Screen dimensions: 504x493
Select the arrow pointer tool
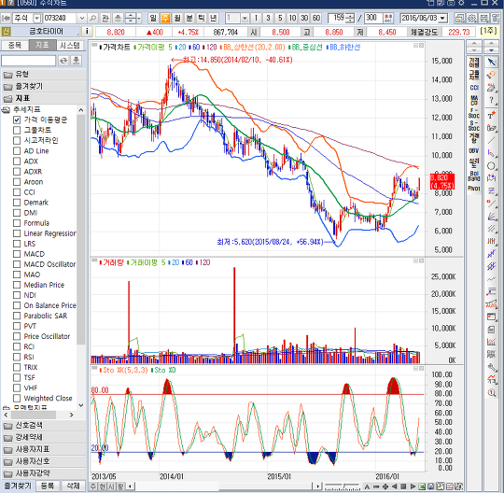491,62
